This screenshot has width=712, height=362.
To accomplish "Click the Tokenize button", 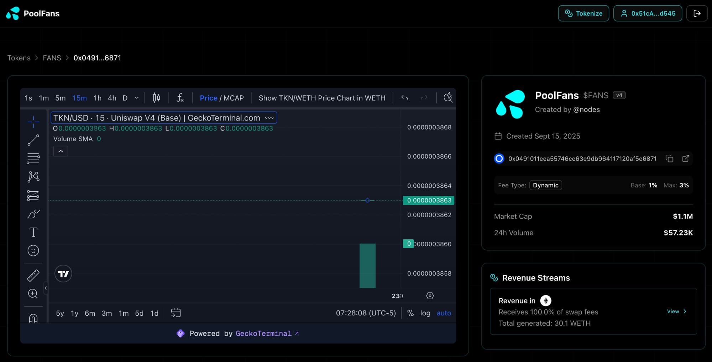I will coord(583,14).
